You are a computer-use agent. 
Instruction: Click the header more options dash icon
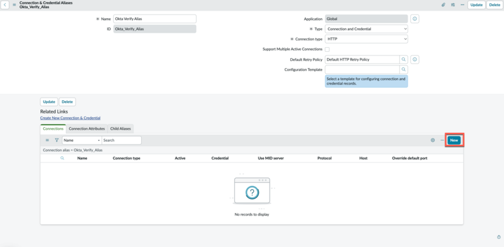(462, 5)
